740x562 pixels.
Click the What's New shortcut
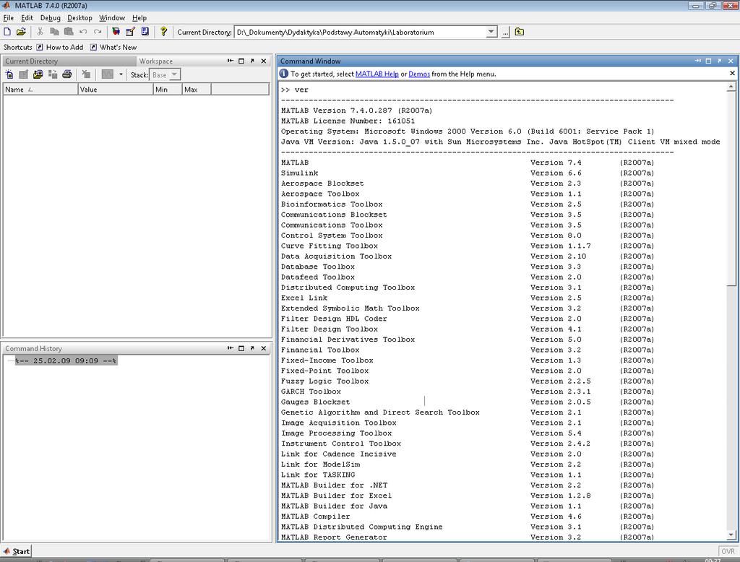113,47
